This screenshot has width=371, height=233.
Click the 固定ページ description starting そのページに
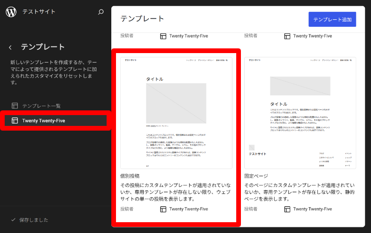tap(300, 192)
